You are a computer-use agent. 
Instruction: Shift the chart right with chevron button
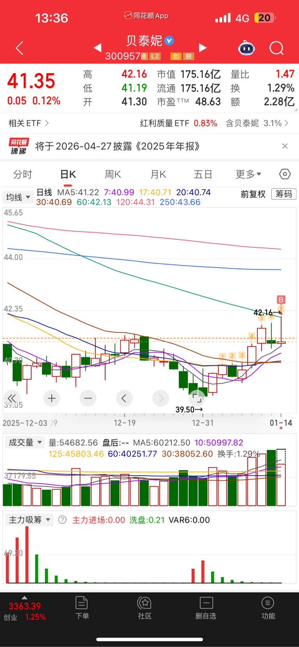click(x=161, y=398)
